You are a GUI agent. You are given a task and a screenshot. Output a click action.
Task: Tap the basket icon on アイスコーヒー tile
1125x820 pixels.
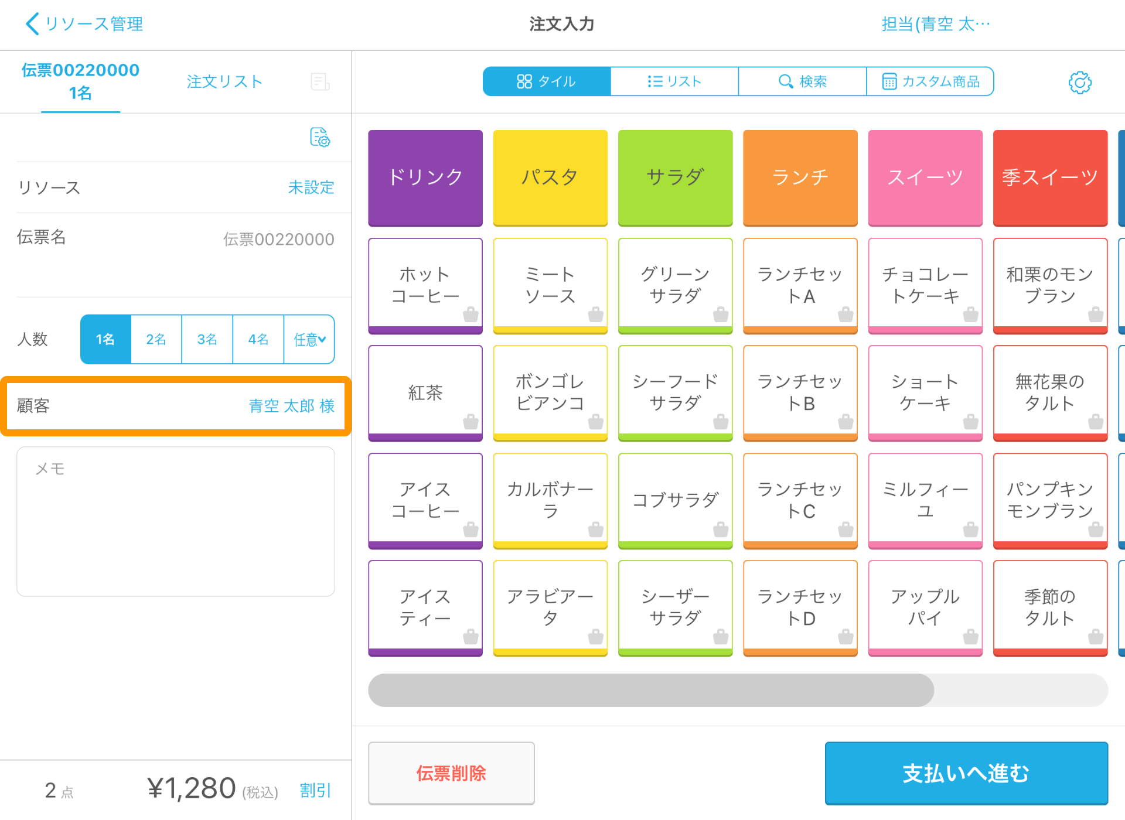471,529
